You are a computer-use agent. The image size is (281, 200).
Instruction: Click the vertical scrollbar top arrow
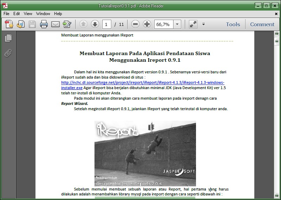[x=277, y=33]
